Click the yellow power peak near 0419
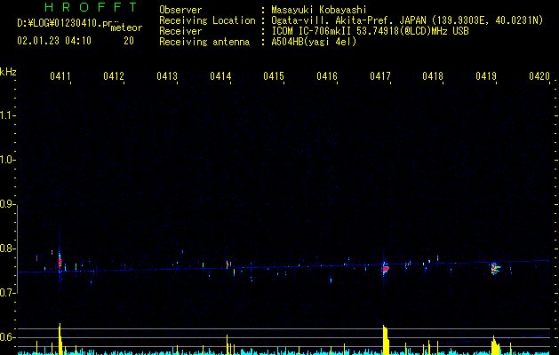559x355 pixels. (495, 345)
